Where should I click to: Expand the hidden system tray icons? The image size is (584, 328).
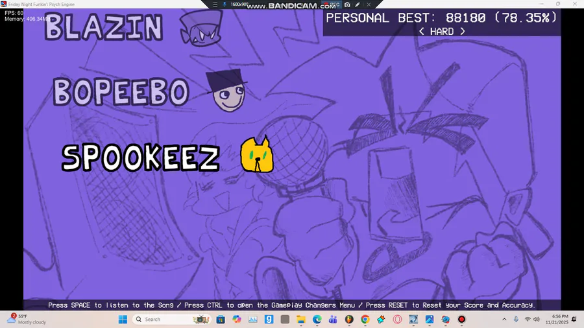click(504, 319)
